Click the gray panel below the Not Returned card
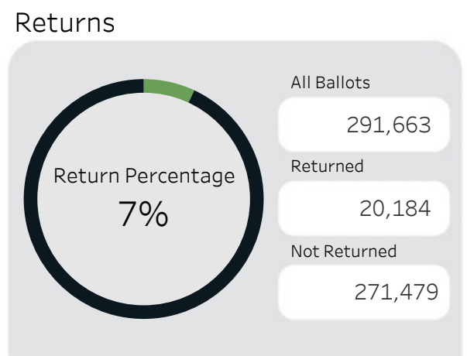 tap(364, 337)
